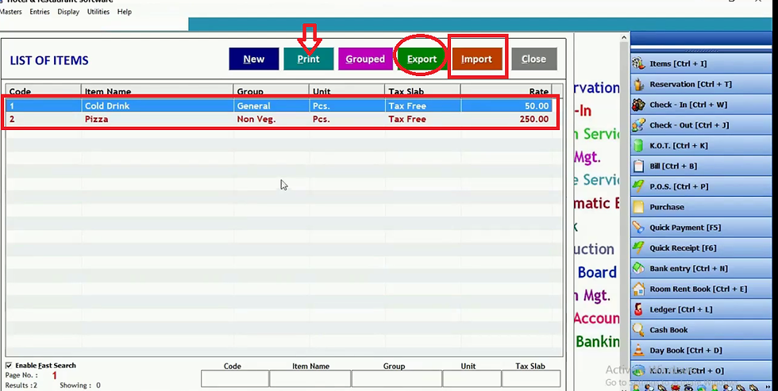Screen dimensions: 778x391
Task: Click the orange Import button
Action: [476, 59]
